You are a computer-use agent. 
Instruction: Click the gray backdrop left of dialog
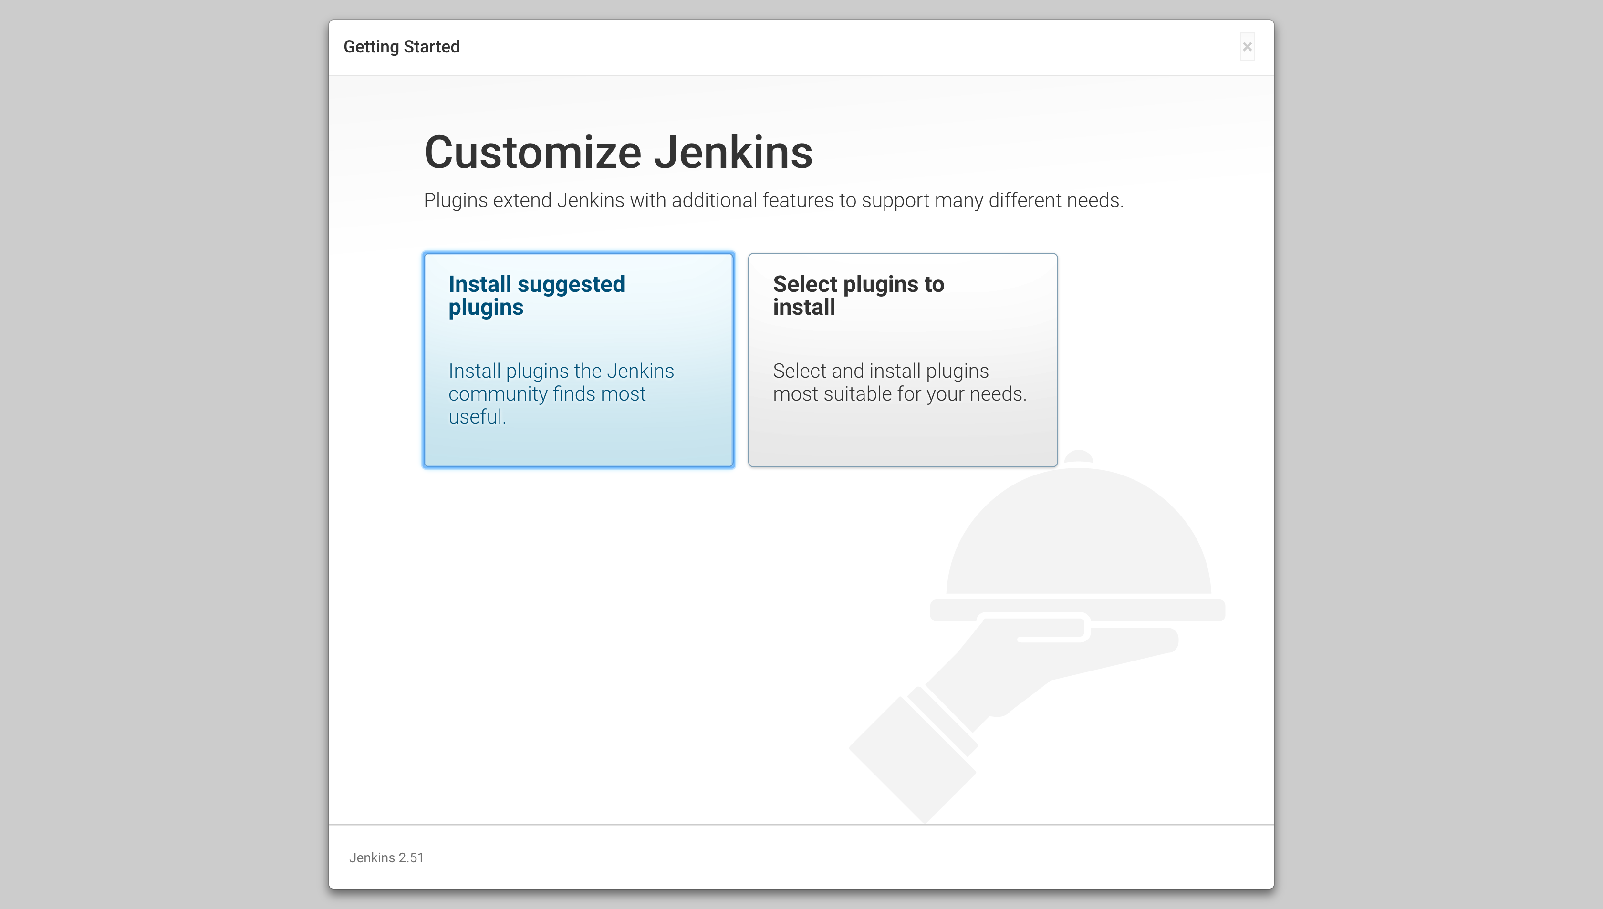[162, 454]
